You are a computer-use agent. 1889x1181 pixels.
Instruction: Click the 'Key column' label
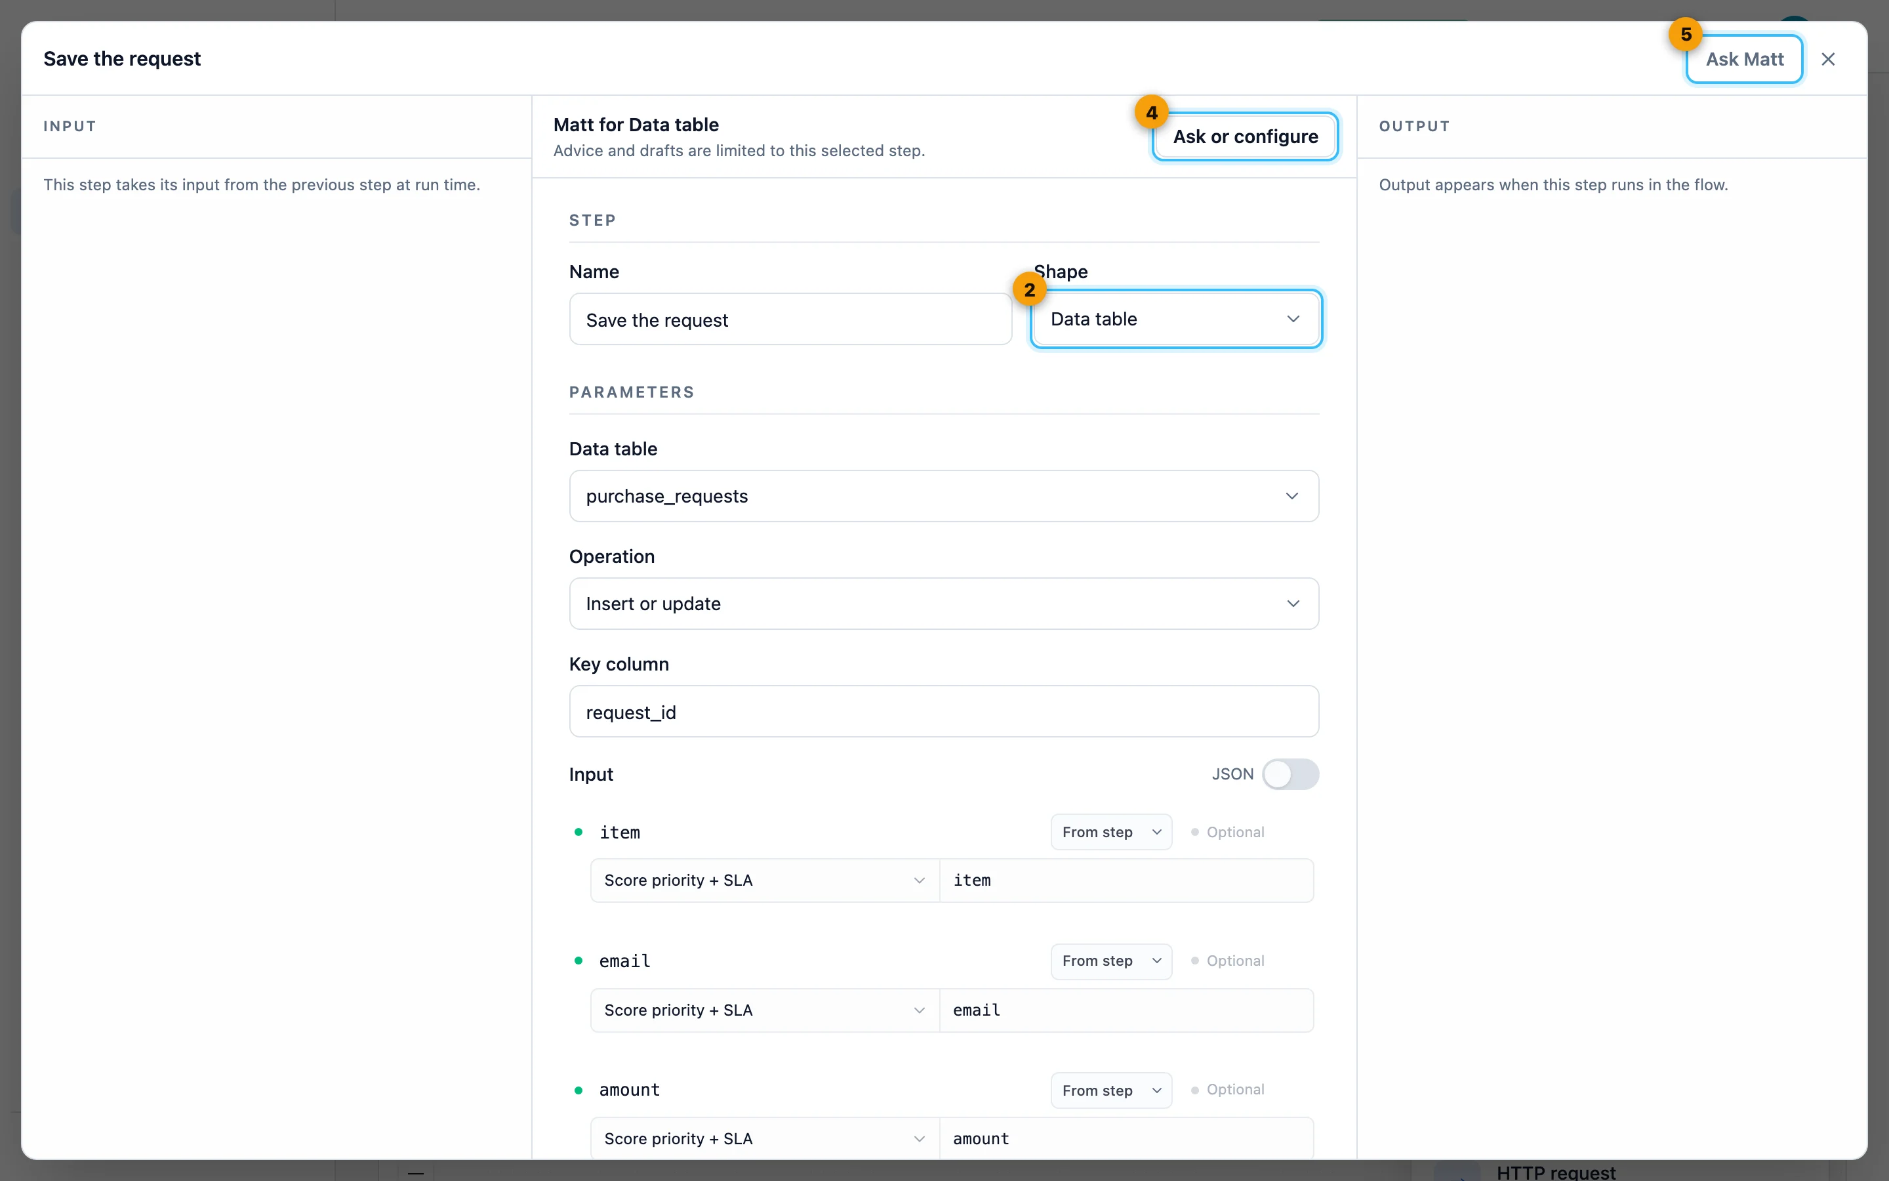pyautogui.click(x=619, y=664)
